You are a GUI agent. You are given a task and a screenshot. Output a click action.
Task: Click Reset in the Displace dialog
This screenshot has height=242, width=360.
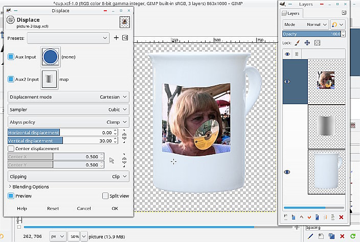pyautogui.click(x=53, y=208)
